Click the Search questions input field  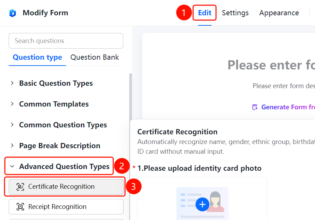click(66, 41)
